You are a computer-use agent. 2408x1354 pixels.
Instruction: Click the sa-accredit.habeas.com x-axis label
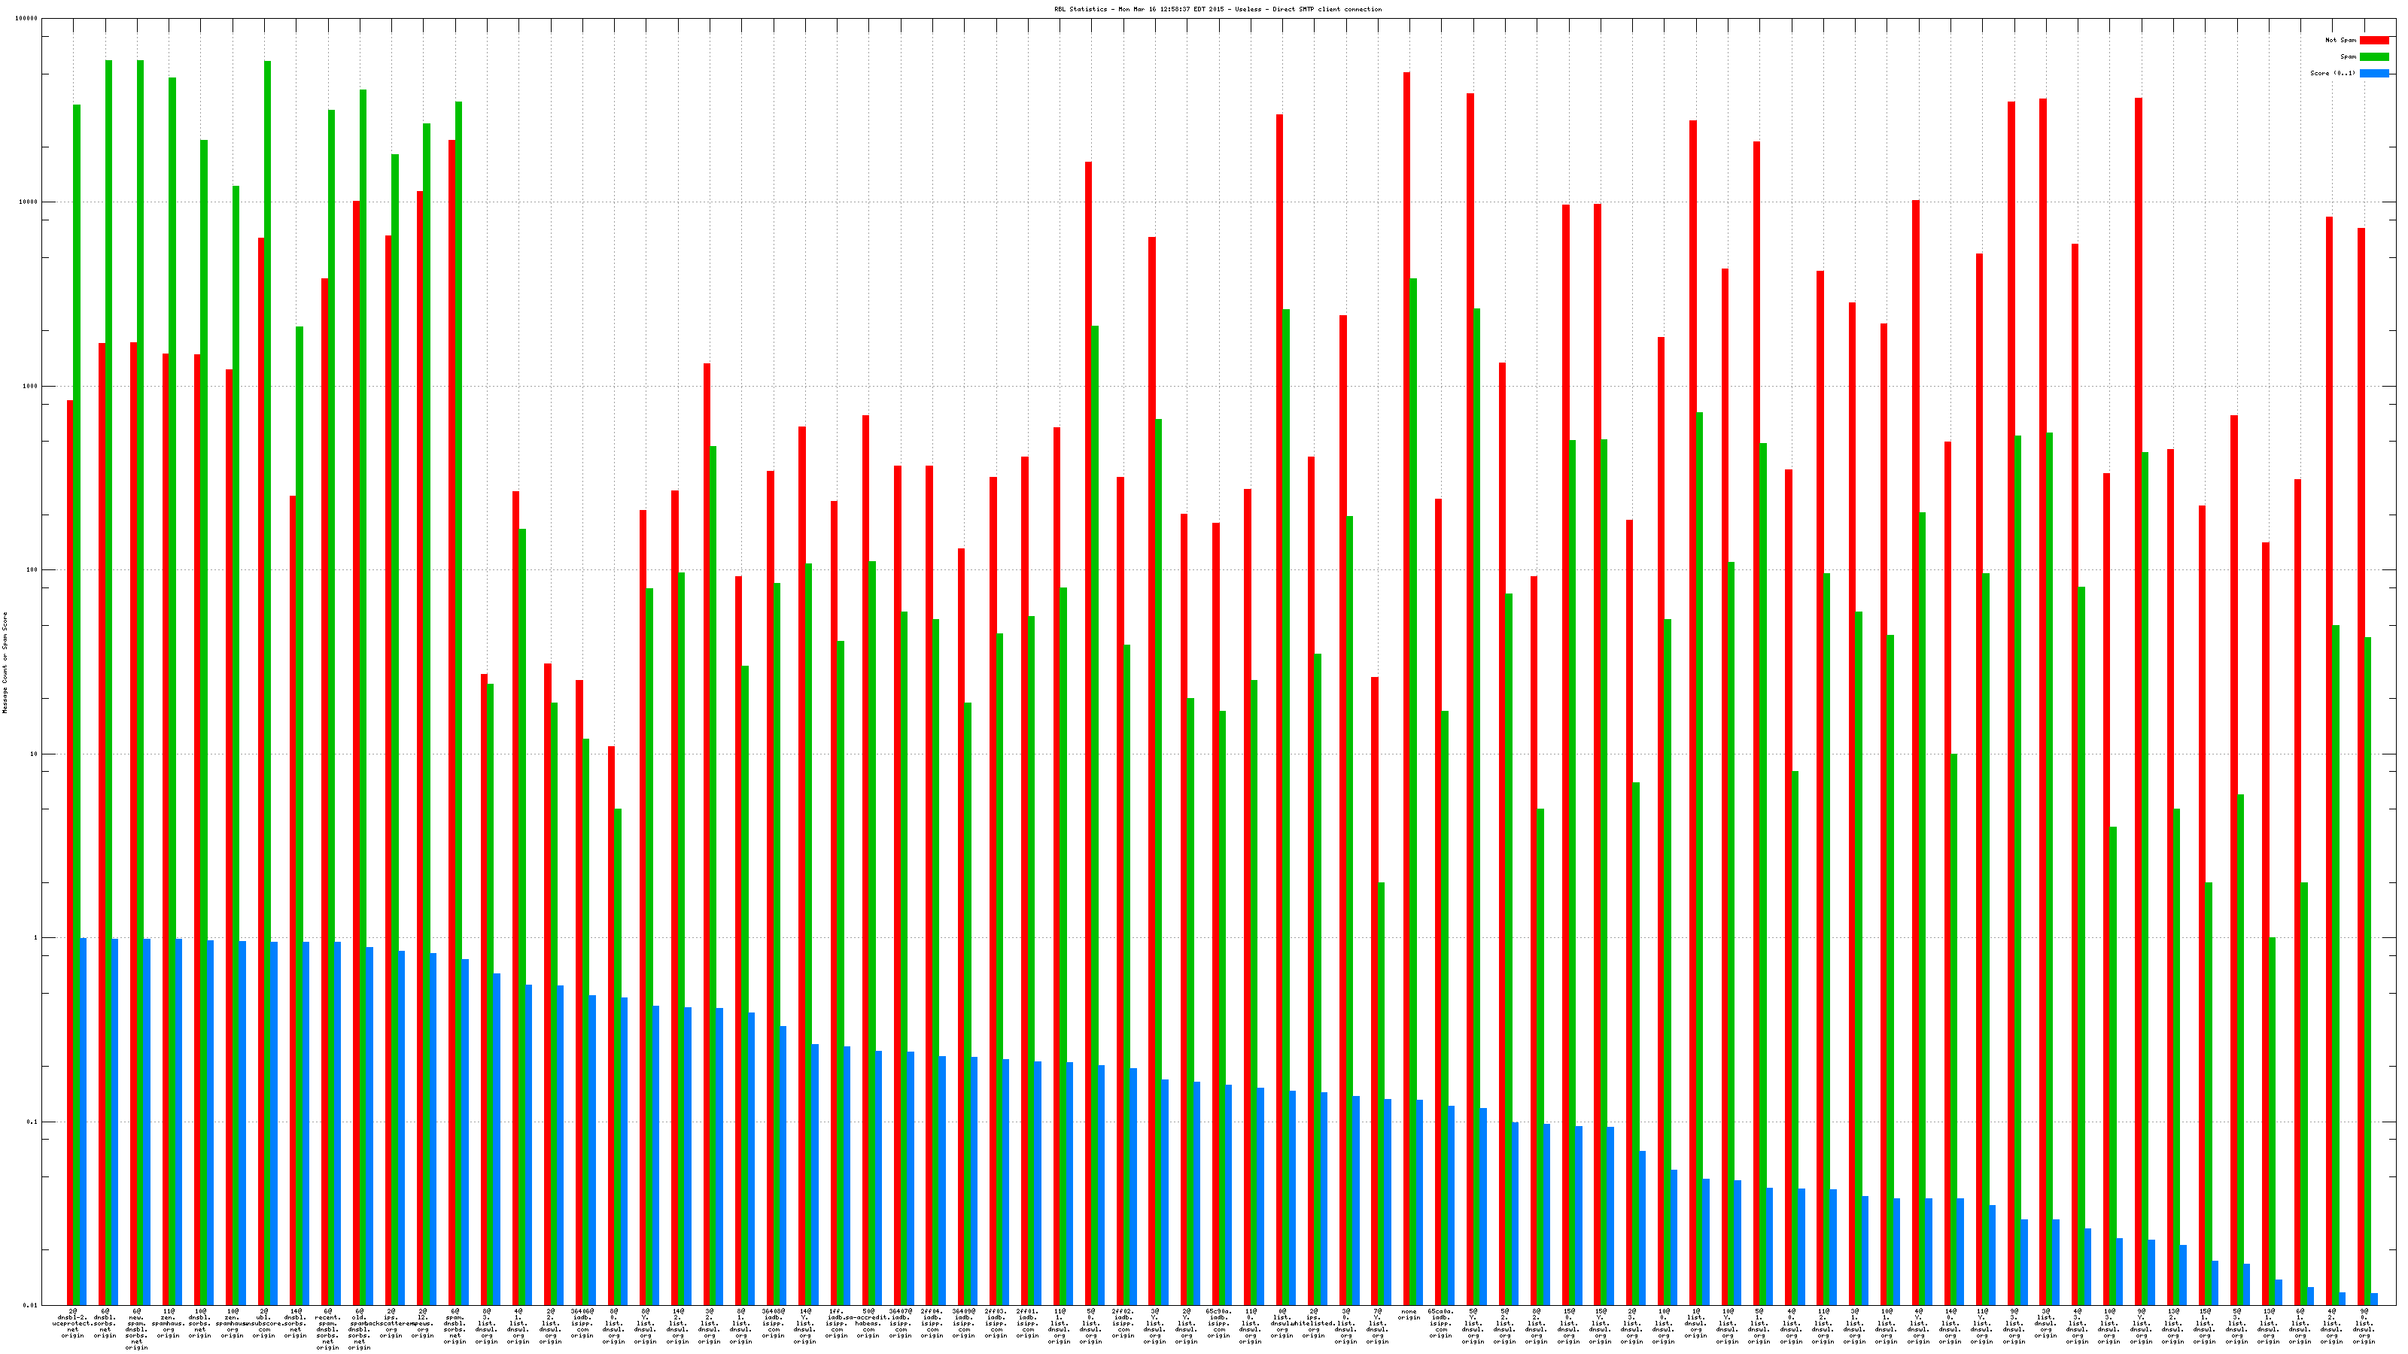tap(868, 1324)
